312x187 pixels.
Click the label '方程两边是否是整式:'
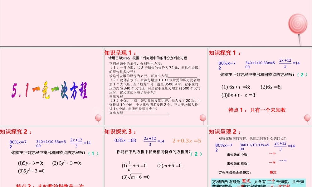coord(234,172)
